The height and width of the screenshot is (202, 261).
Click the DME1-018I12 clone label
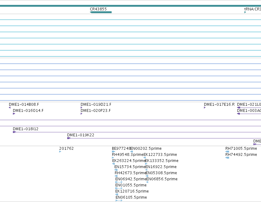[26, 129]
